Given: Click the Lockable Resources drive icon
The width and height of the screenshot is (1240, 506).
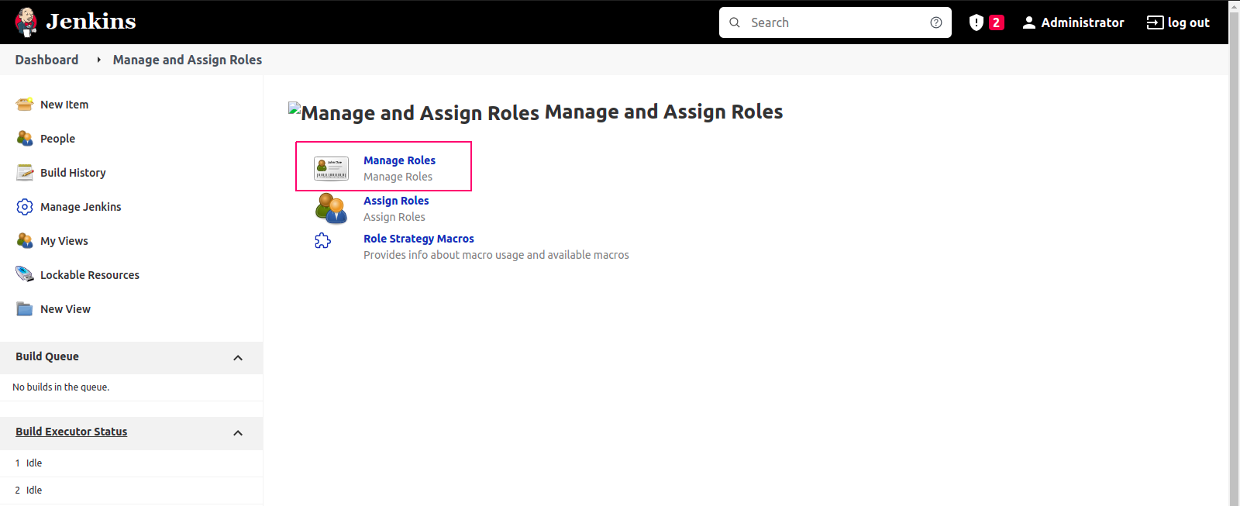Looking at the screenshot, I should pos(25,274).
